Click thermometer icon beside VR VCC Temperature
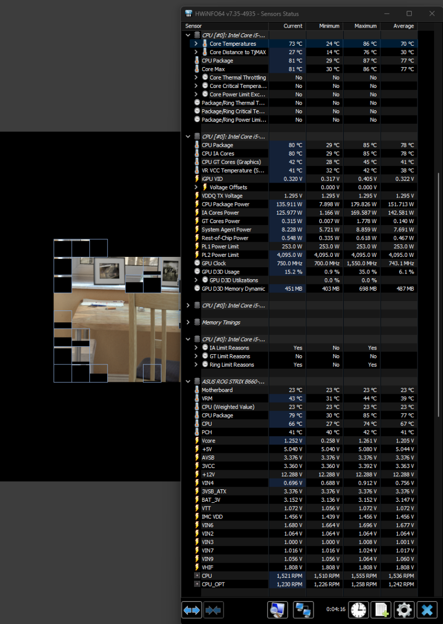This screenshot has width=443, height=624. [x=197, y=171]
